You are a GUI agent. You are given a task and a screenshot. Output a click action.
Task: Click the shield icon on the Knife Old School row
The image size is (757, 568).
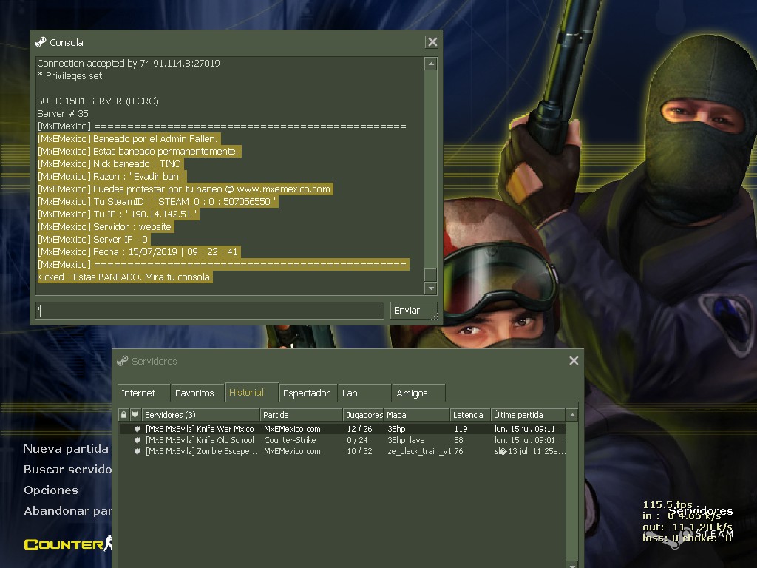coord(137,440)
